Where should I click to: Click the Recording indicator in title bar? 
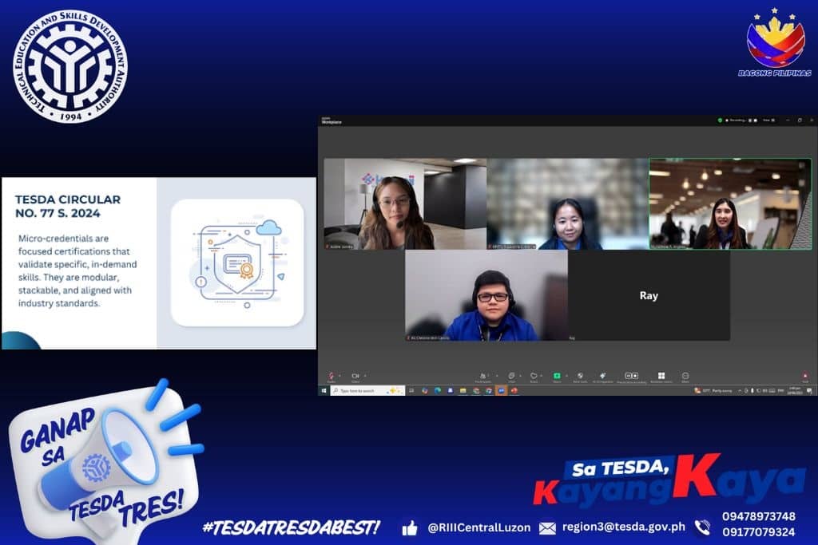pyautogui.click(x=737, y=120)
